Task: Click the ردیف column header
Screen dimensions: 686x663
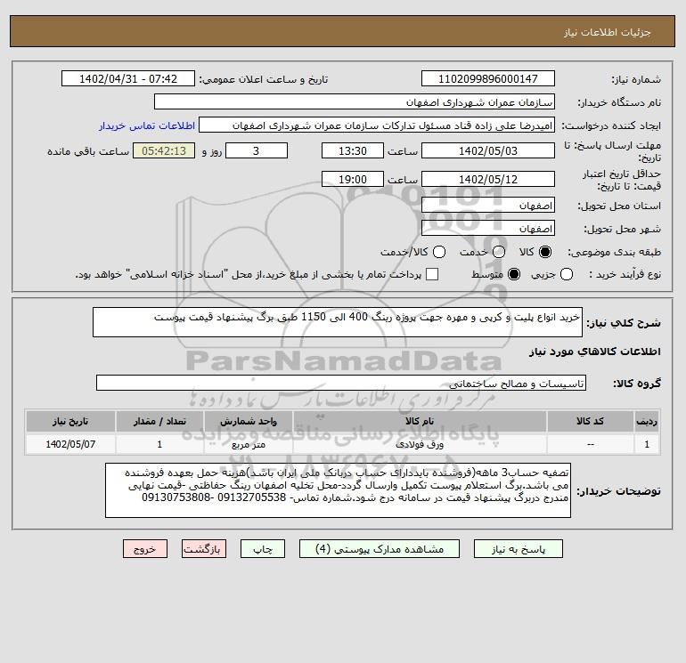Action: pos(647,421)
